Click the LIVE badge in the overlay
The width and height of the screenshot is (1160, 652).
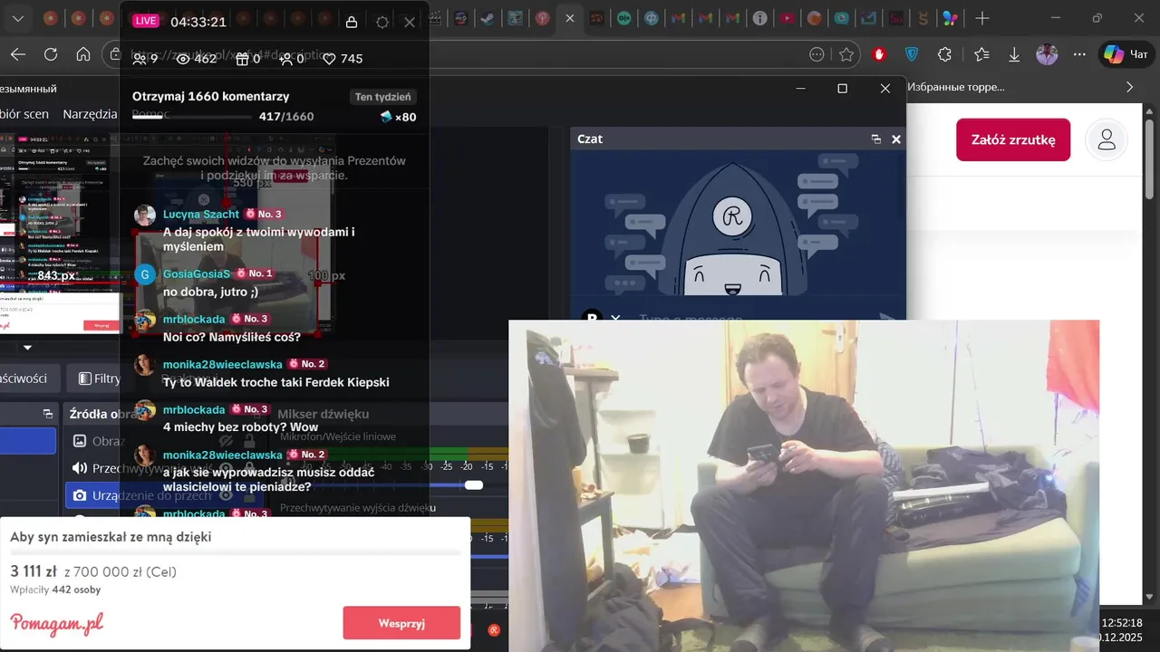click(145, 22)
